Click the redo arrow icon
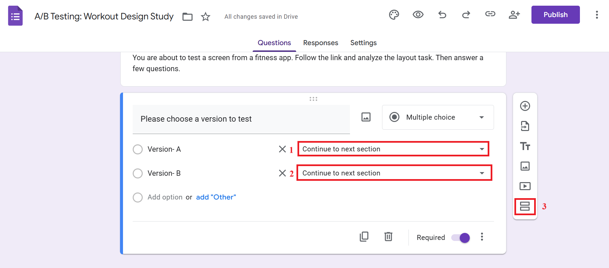 pos(466,15)
